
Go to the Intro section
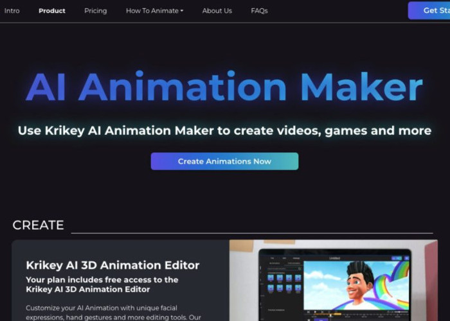pyautogui.click(x=12, y=11)
